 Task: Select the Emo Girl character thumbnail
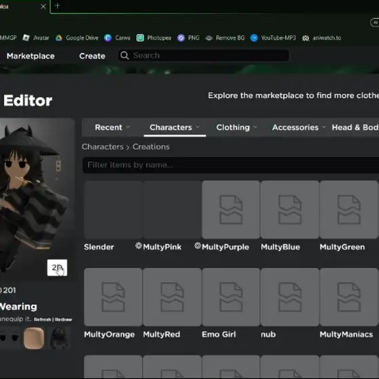(231, 297)
